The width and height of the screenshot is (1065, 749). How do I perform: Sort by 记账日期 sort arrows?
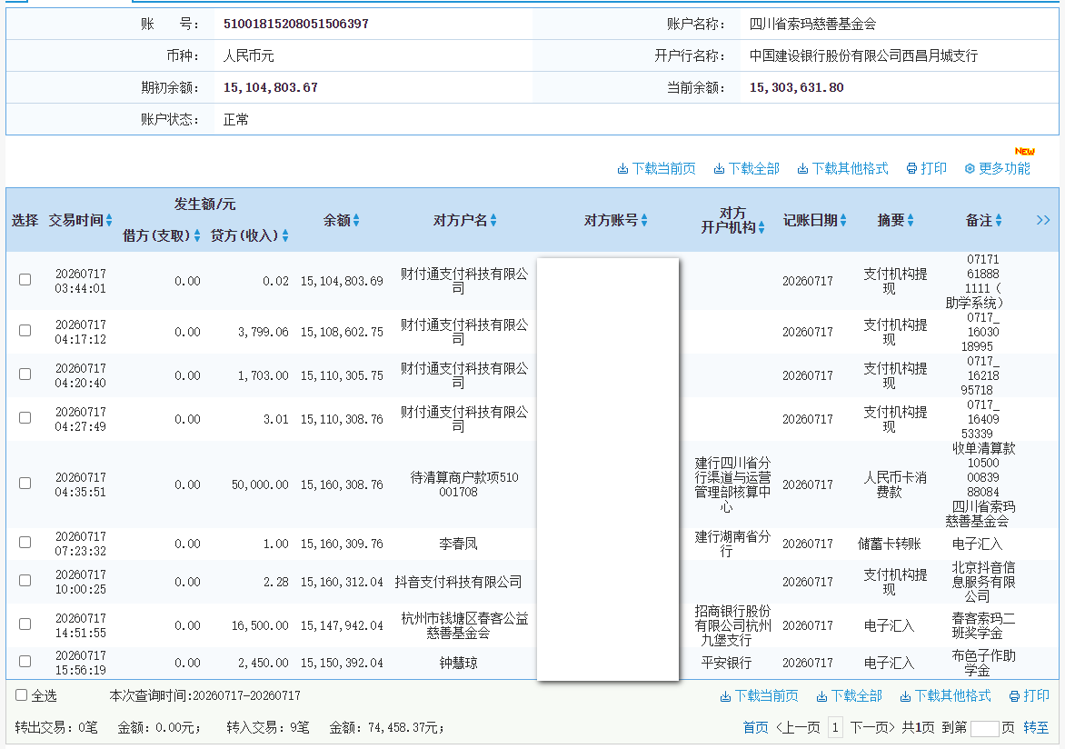coord(843,220)
